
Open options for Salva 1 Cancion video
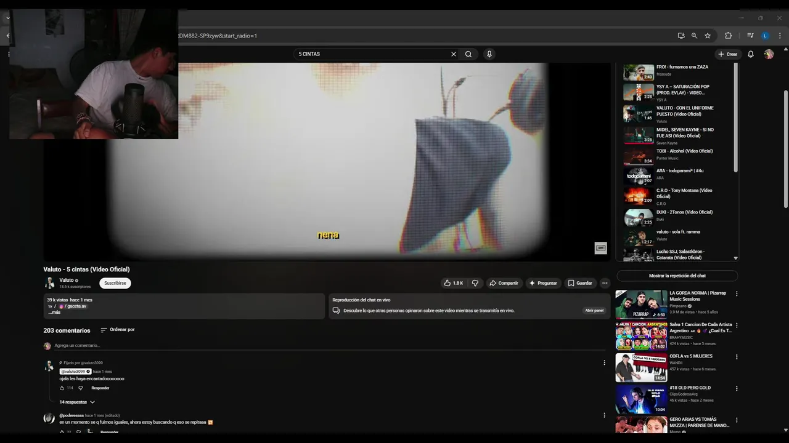tap(736, 325)
